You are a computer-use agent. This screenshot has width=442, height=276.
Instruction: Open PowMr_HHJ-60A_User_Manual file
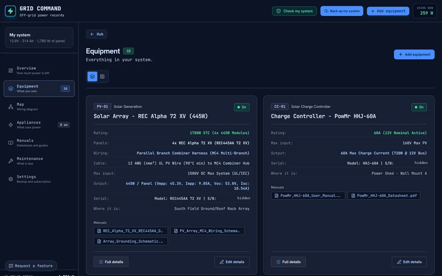click(308, 196)
